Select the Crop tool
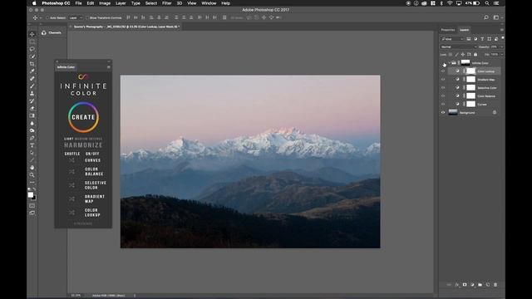 (32, 64)
